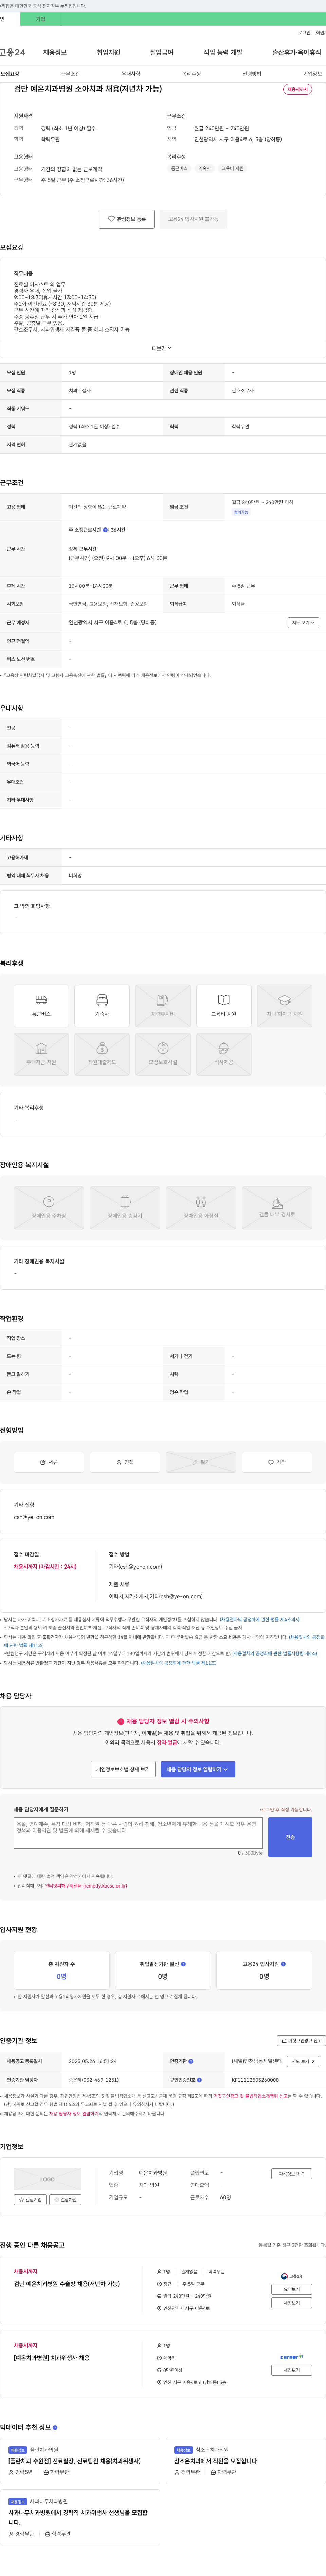
Task: Go to the 전형방법 section tab
Action: click(252, 74)
